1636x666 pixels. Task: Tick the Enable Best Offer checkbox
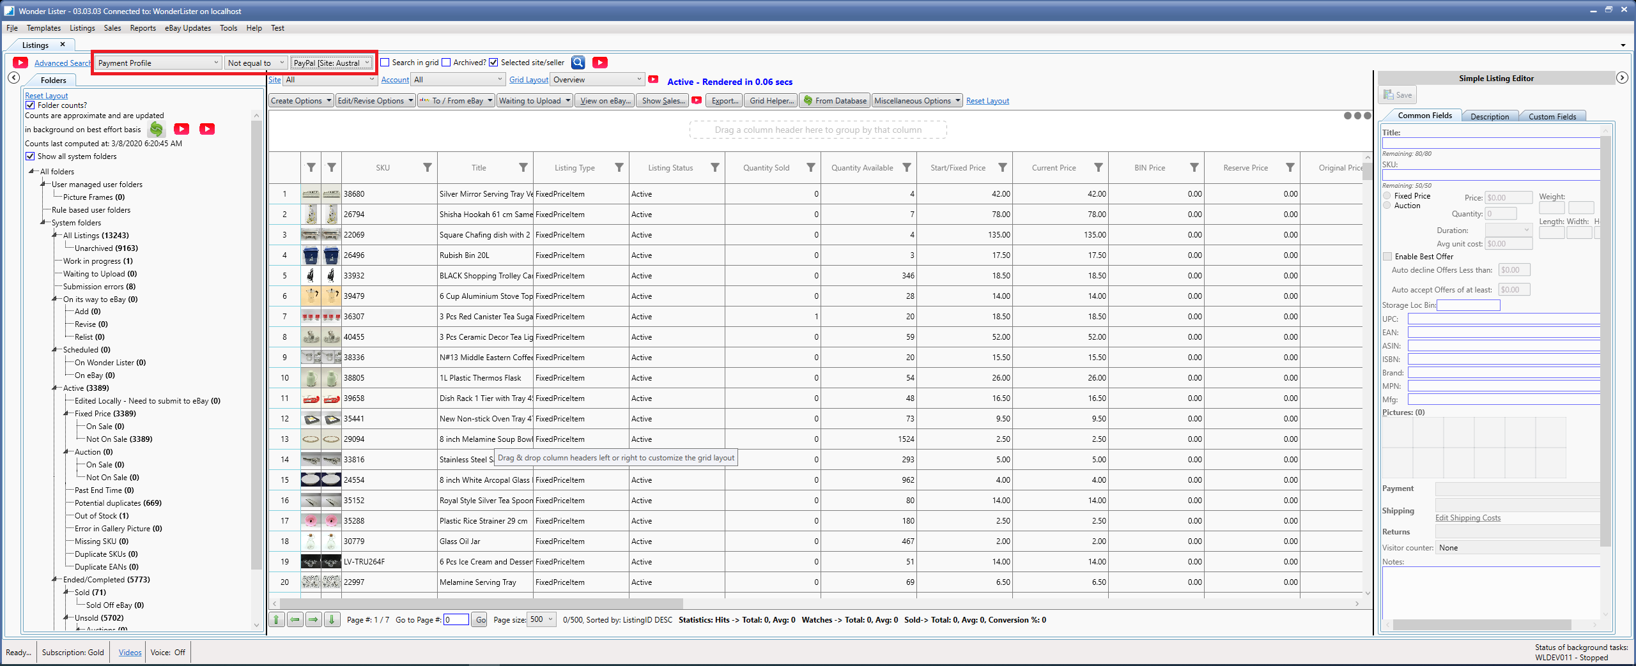1387,257
